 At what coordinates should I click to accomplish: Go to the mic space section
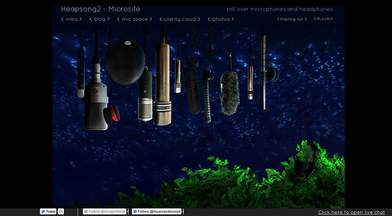tap(134, 19)
